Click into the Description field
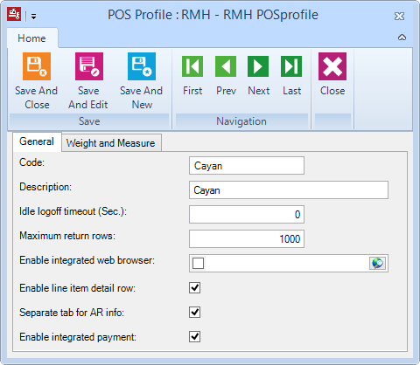The width and height of the screenshot is (420, 365). [x=289, y=190]
